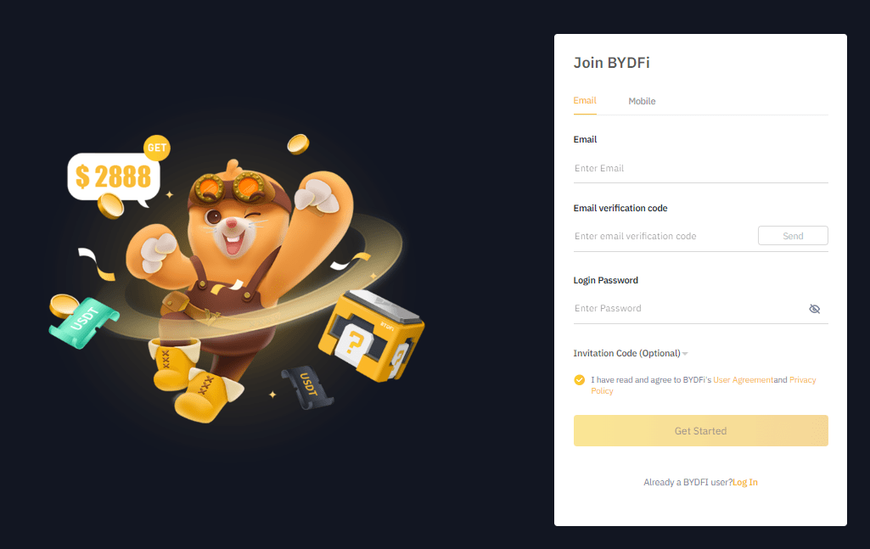Toggle password visibility eye icon
The image size is (870, 549).
coord(814,309)
